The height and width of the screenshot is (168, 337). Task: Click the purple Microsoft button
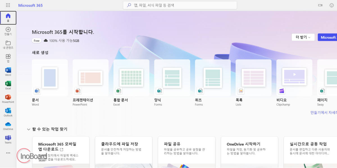(x=327, y=37)
